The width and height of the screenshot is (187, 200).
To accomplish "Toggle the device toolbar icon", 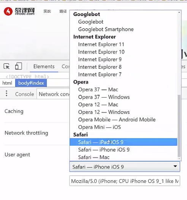I will [19, 66].
